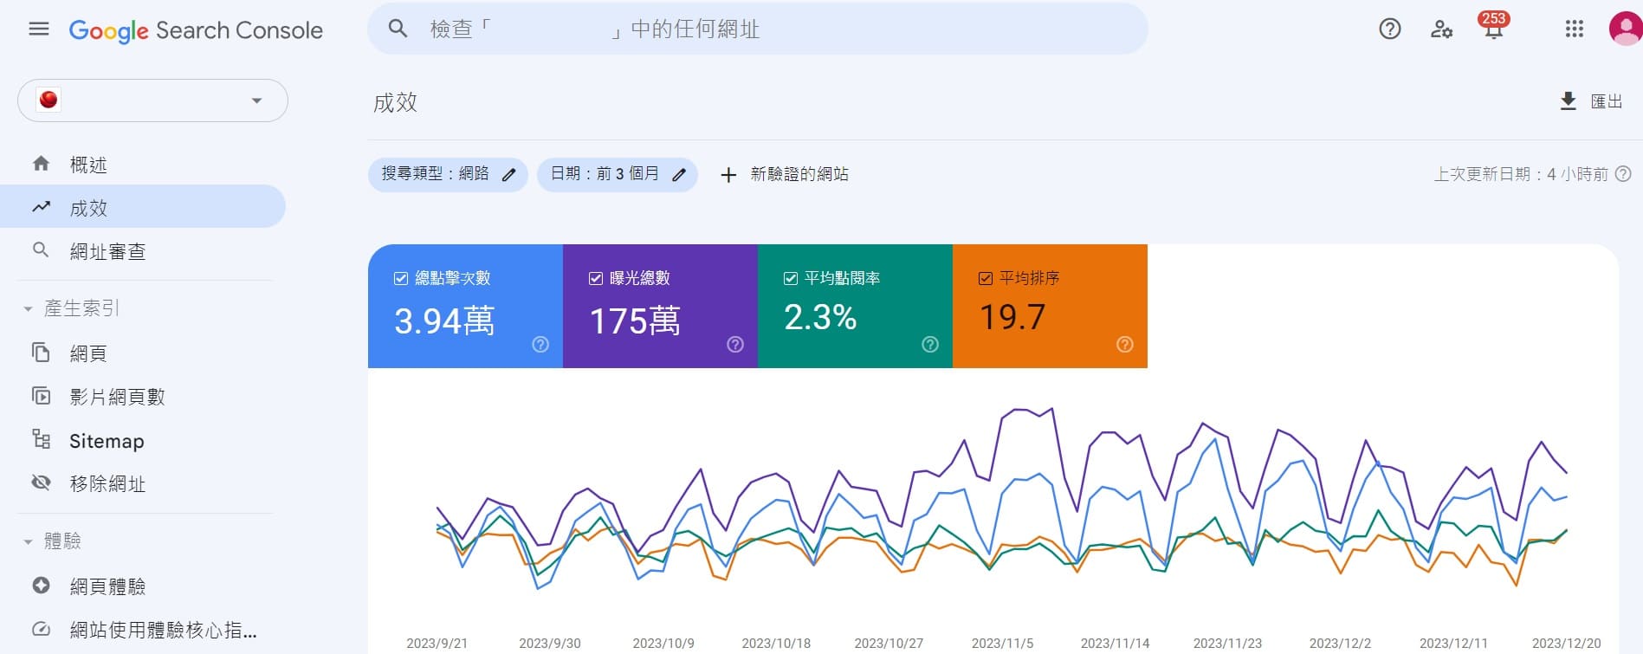The image size is (1643, 654).
Task: Click the 2023/12/20 date on chart axis
Action: pyautogui.click(x=1566, y=644)
